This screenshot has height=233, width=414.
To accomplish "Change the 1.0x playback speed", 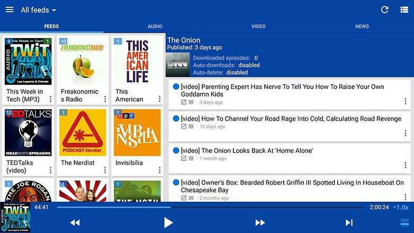I will [401, 208].
